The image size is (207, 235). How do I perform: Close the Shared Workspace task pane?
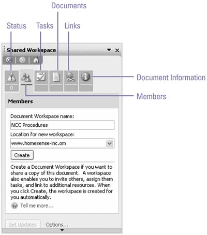pos(117,50)
